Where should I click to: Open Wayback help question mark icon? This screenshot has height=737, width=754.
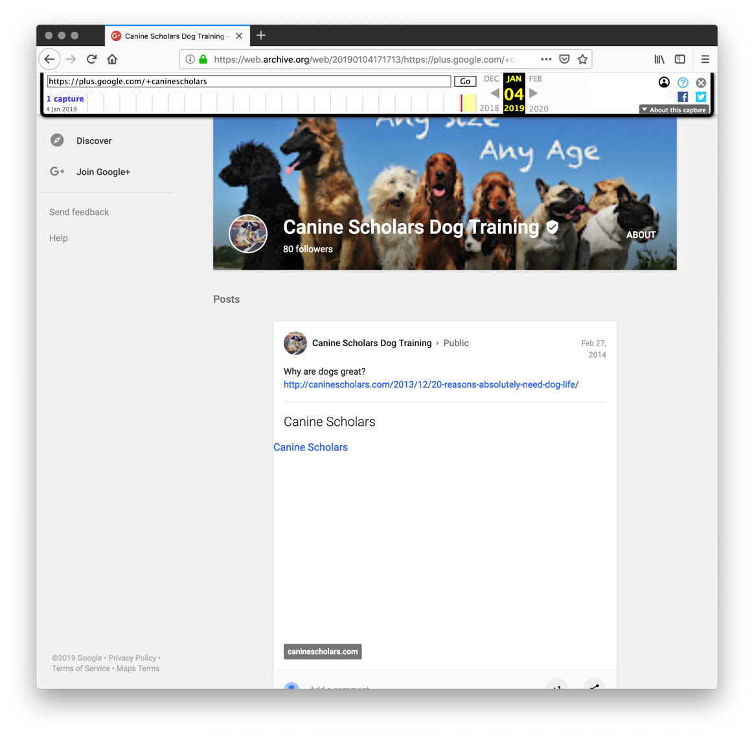point(683,82)
